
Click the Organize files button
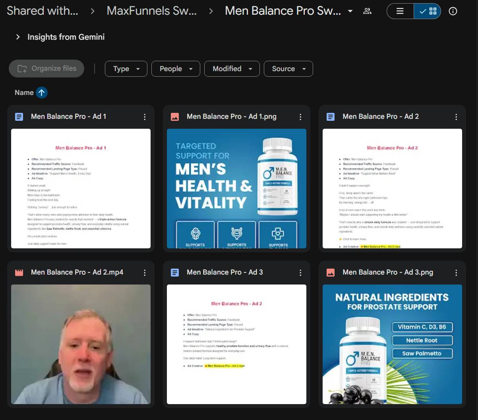(x=46, y=68)
